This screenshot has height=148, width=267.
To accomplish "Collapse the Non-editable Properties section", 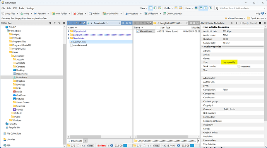I will [x=202, y=27].
